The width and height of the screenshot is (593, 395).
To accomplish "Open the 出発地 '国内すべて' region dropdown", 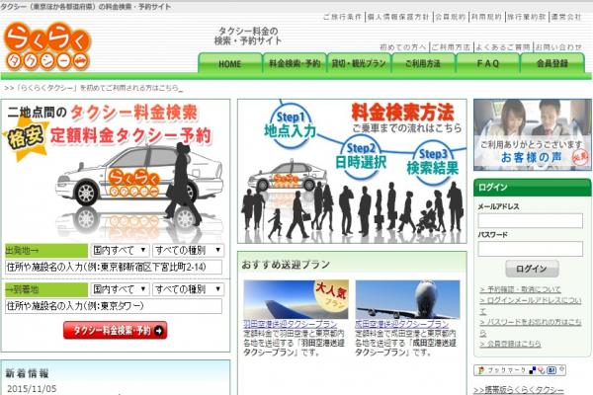I will tap(120, 250).
